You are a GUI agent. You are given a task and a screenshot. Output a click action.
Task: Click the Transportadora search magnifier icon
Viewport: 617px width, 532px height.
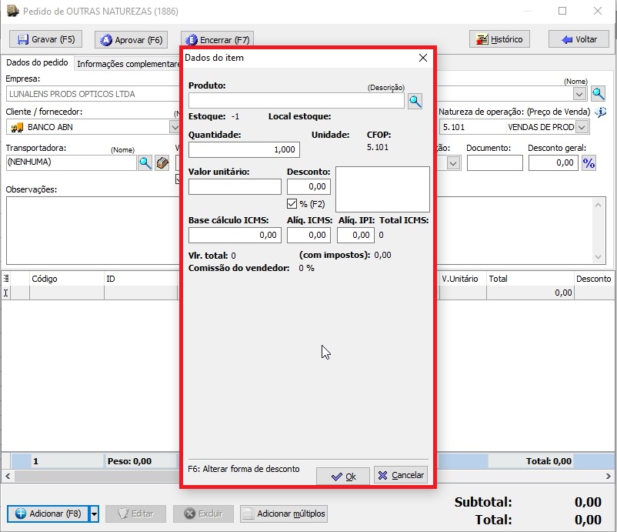(x=145, y=162)
